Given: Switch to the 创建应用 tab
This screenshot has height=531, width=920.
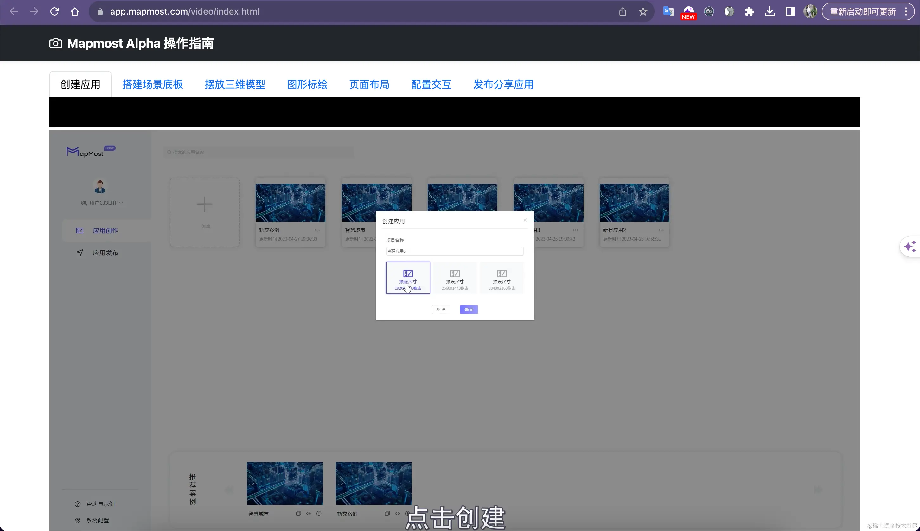Looking at the screenshot, I should pos(80,84).
